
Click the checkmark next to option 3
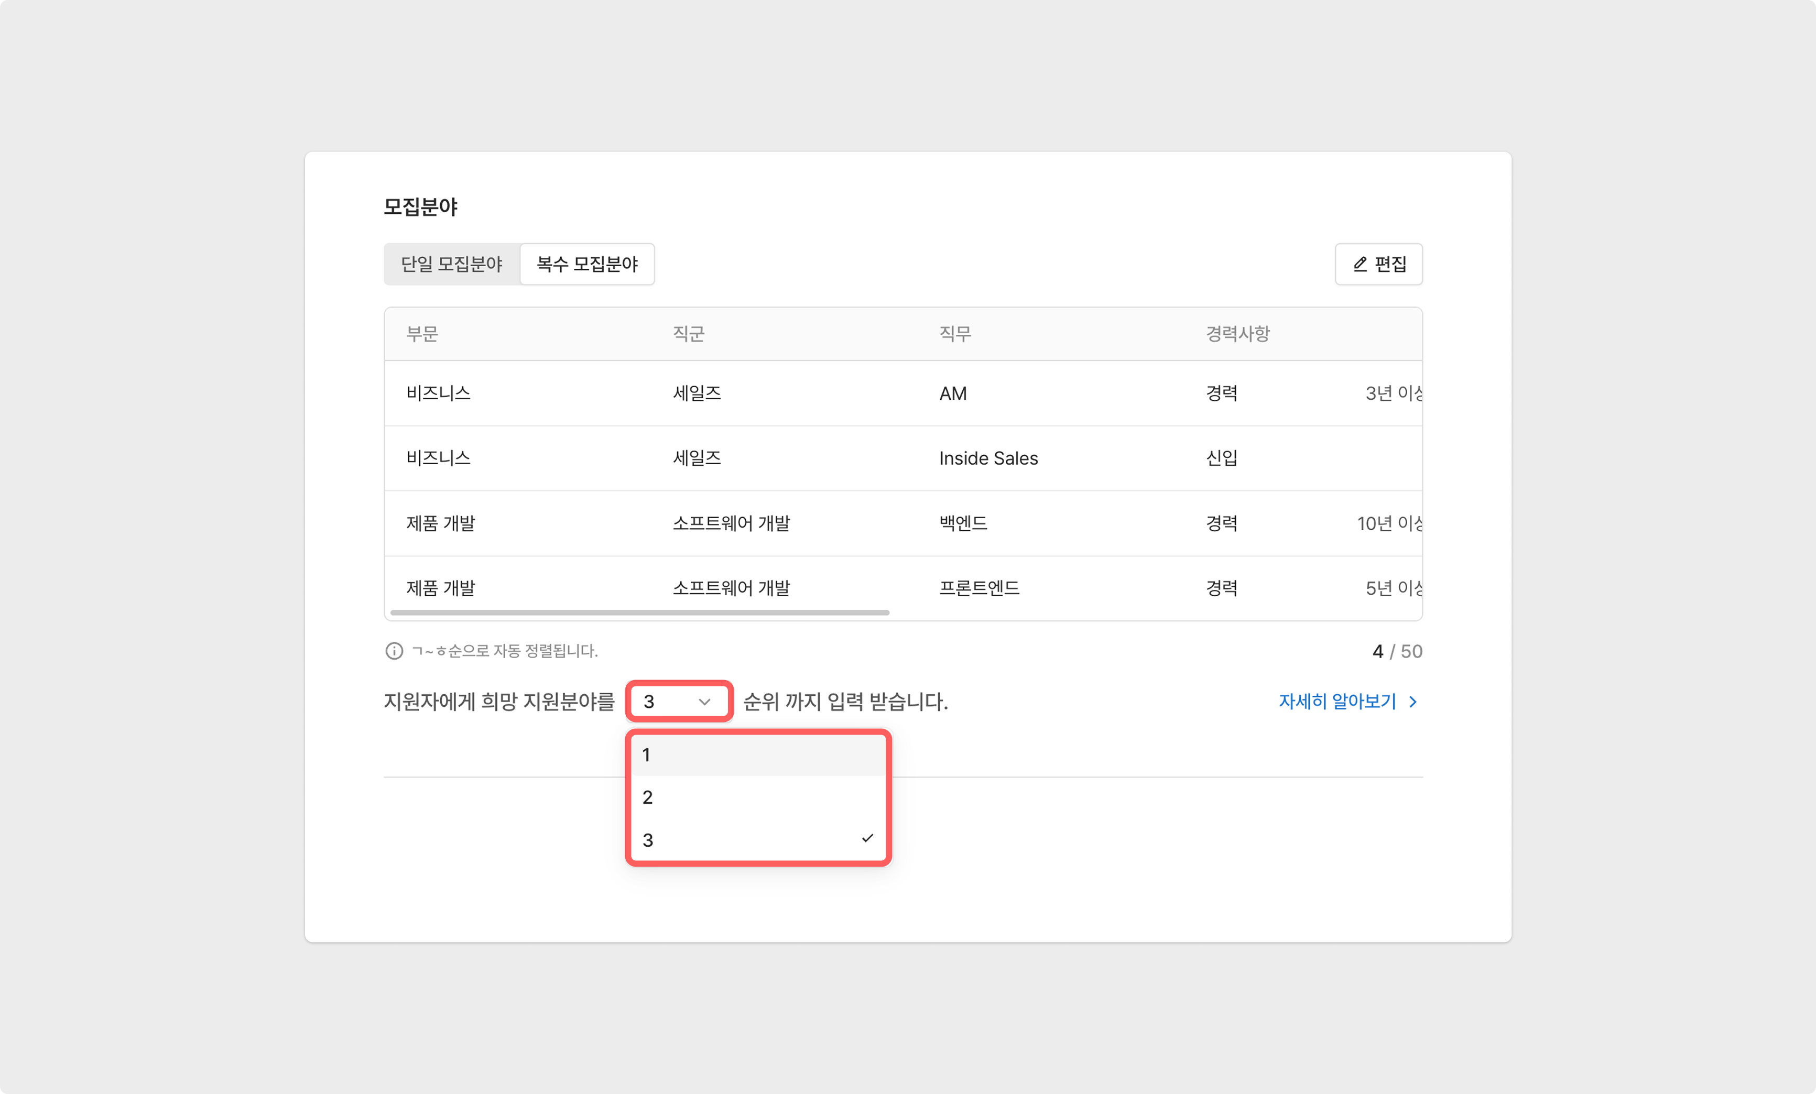click(x=867, y=838)
